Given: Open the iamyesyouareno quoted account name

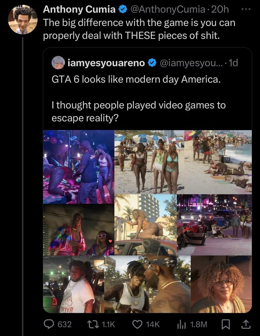Looking at the screenshot, I should pos(106,63).
